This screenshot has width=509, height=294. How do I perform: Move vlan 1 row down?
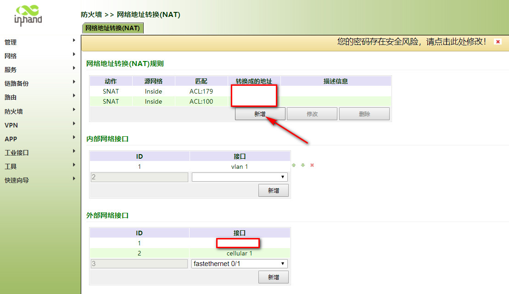(303, 165)
